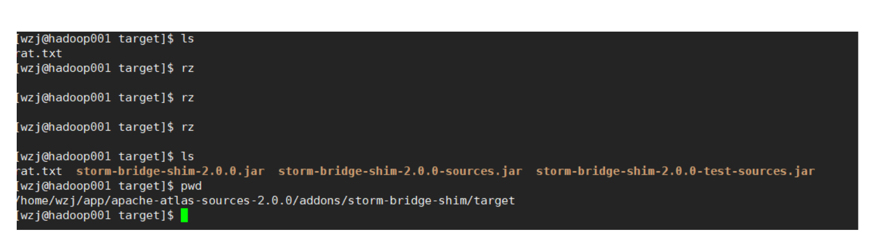Click rat.txt beside the storm-bridge-shim jar files
Image resolution: width=872 pixels, height=238 pixels.
(40, 171)
